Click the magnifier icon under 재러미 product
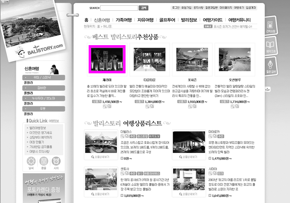 click(x=105, y=106)
